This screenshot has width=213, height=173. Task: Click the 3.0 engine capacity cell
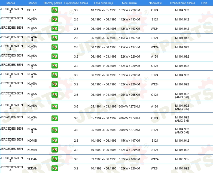coord(76,159)
